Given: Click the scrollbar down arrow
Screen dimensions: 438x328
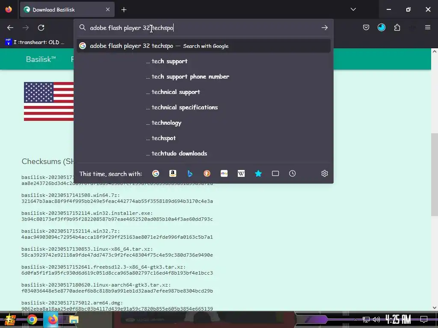Looking at the screenshot, I should click(435, 307).
